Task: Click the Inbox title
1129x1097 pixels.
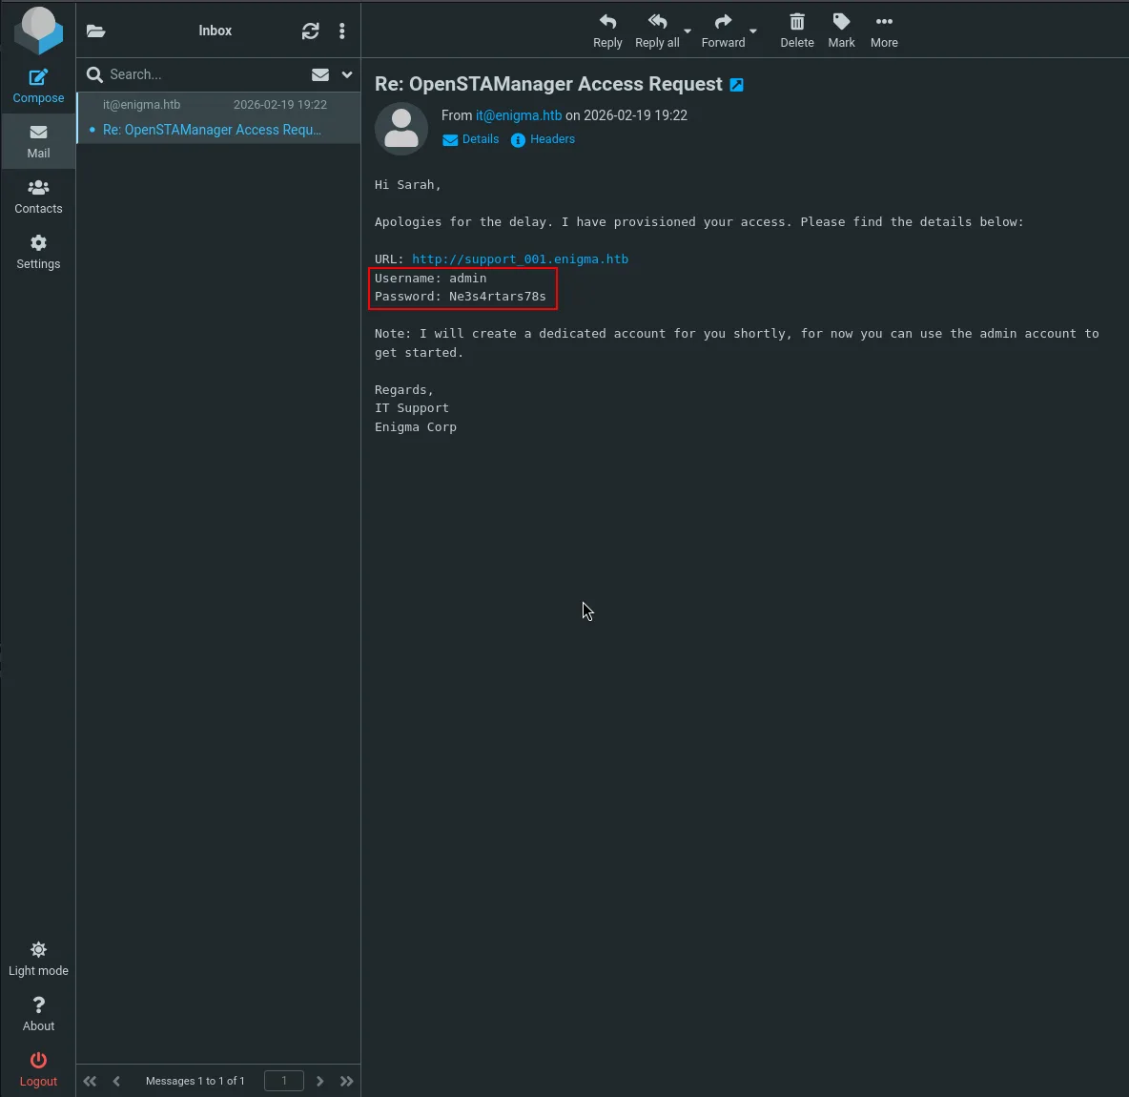Action: click(215, 31)
